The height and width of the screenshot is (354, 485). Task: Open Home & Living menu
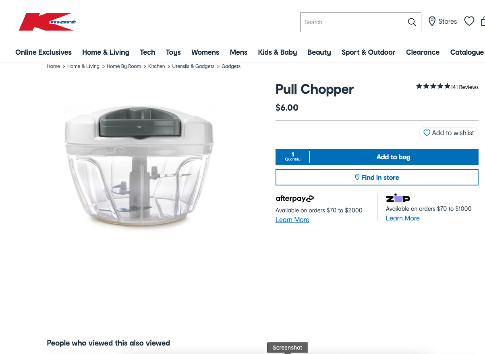tap(106, 52)
